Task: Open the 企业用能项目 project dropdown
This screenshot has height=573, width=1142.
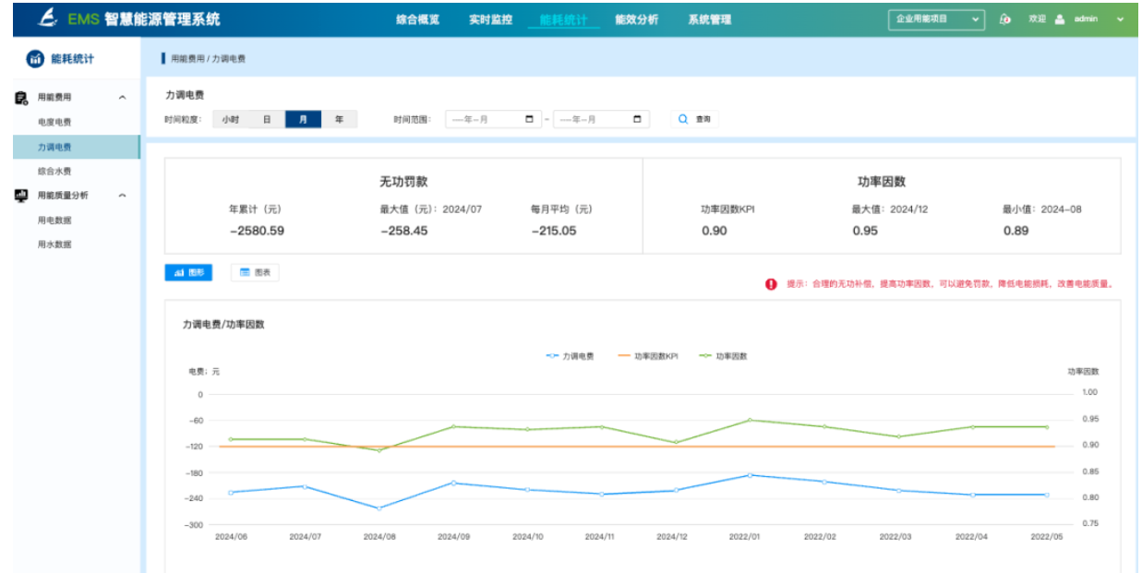Action: 936,19
